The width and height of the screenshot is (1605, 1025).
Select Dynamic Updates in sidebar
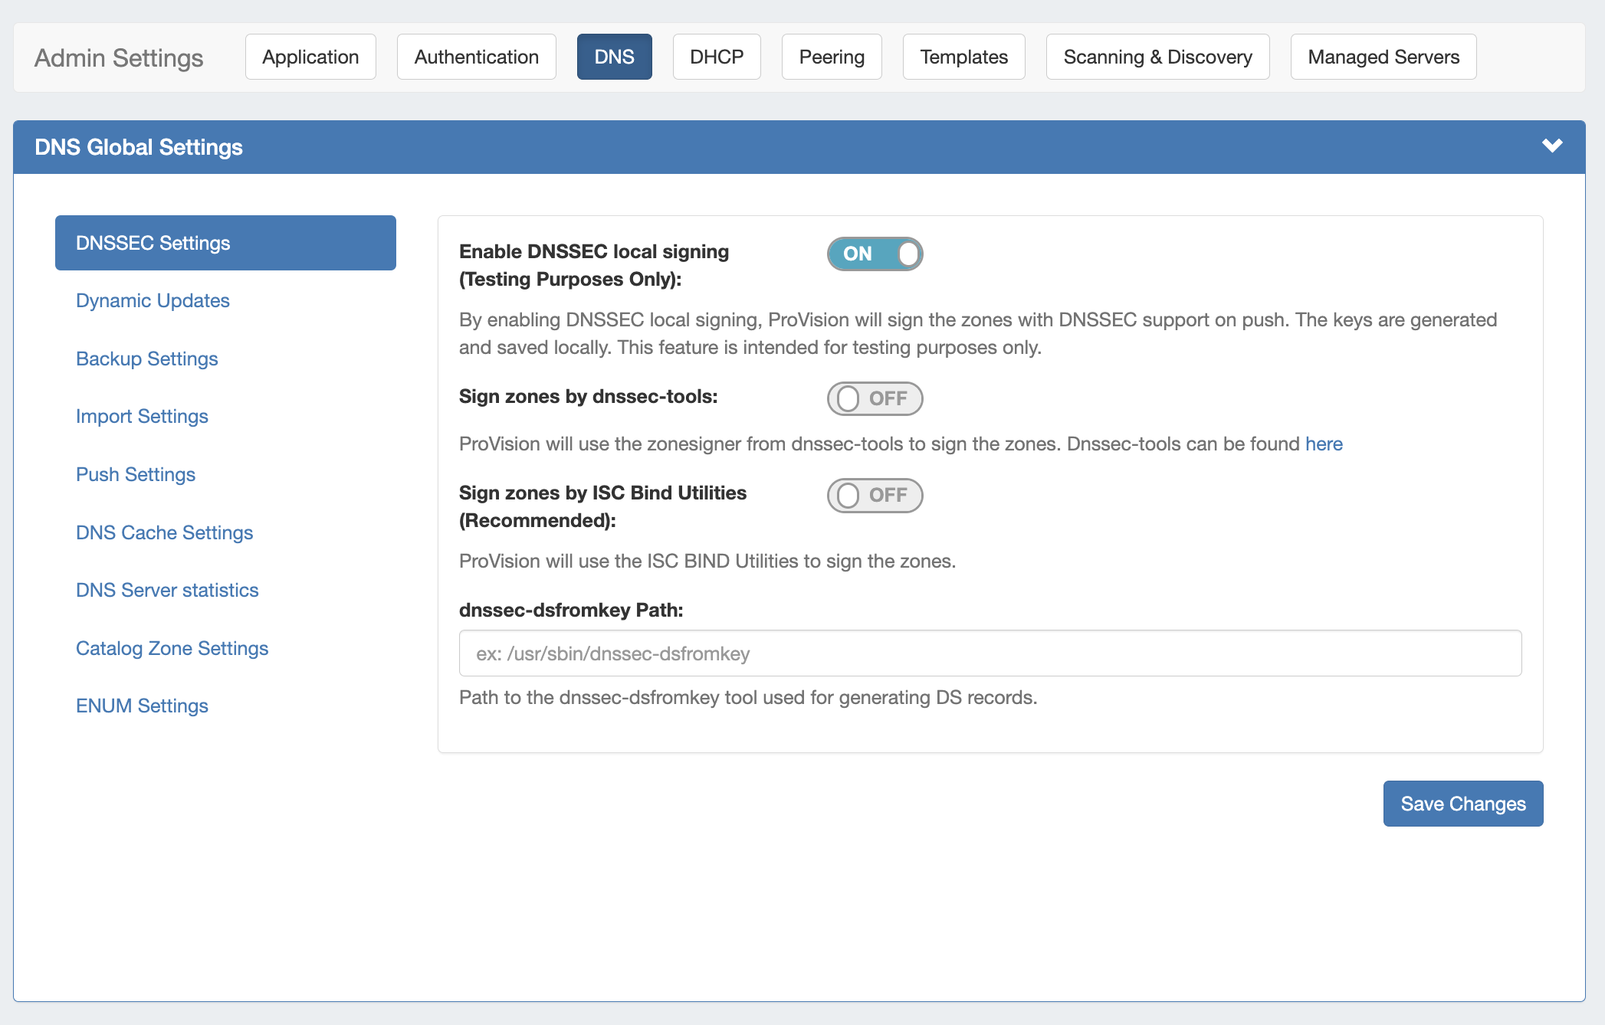(153, 300)
